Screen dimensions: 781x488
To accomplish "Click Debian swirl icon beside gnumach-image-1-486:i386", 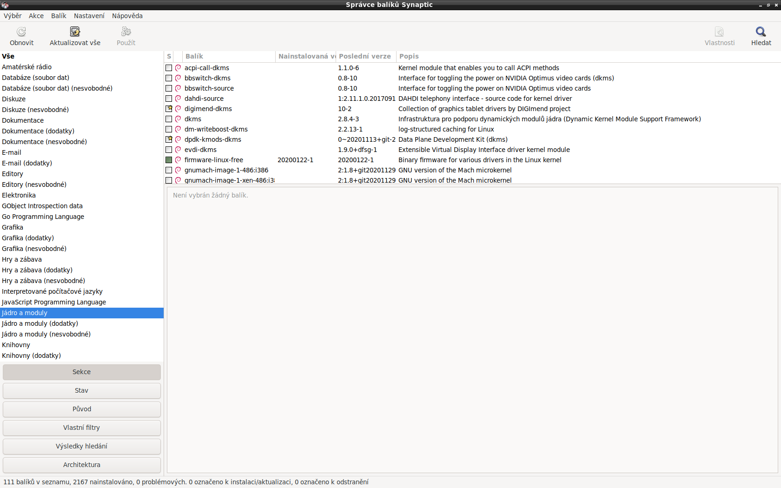I will pos(178,170).
